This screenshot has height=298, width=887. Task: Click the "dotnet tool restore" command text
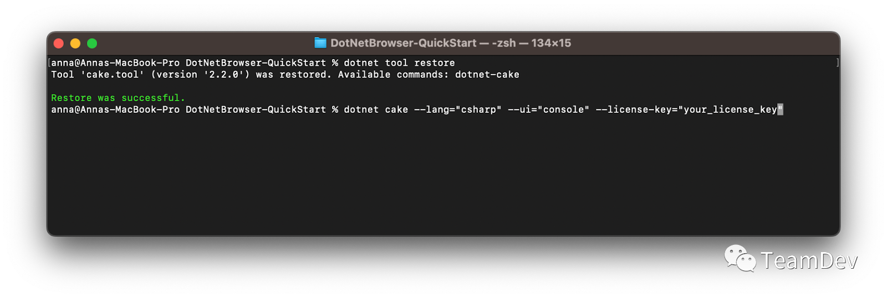399,63
